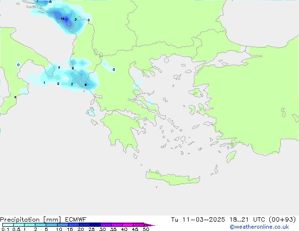This screenshot has width=299, height=231.
Task: Click the 25–30 mm navy legend swatch
Action: pos(95,225)
